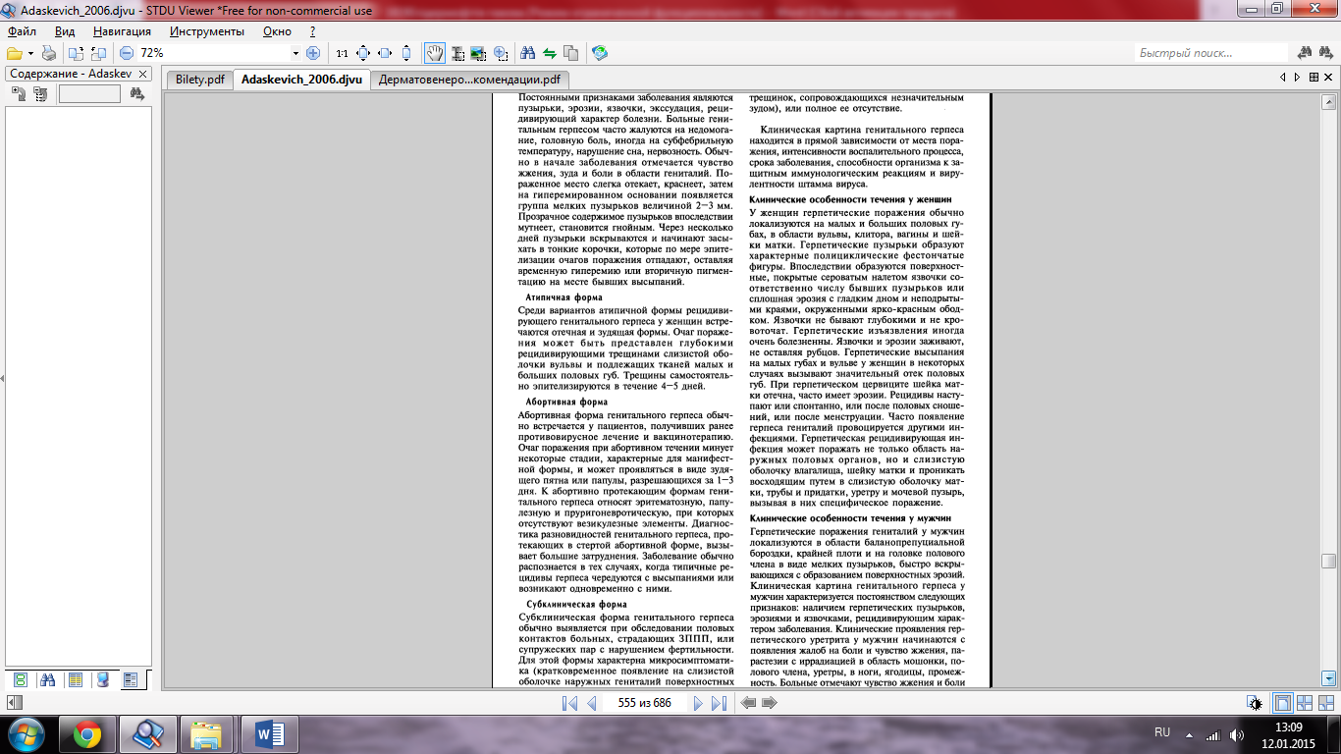Find previous quick search result
The image size is (1341, 754).
point(1307,53)
